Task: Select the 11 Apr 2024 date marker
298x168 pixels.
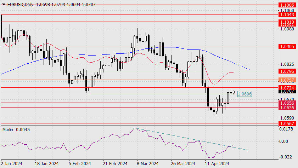Action: (217, 164)
